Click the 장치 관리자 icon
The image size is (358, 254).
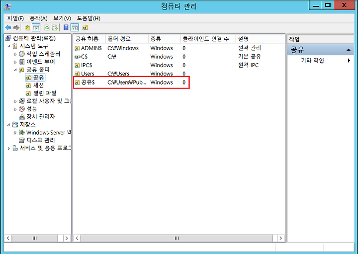coord(22,117)
